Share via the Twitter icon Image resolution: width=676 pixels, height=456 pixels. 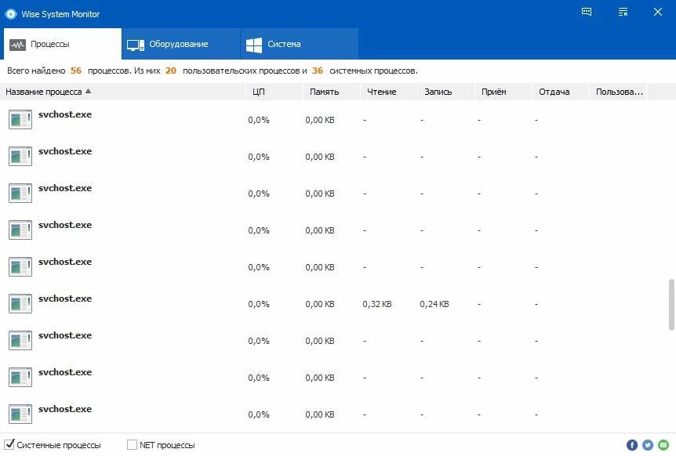point(648,445)
